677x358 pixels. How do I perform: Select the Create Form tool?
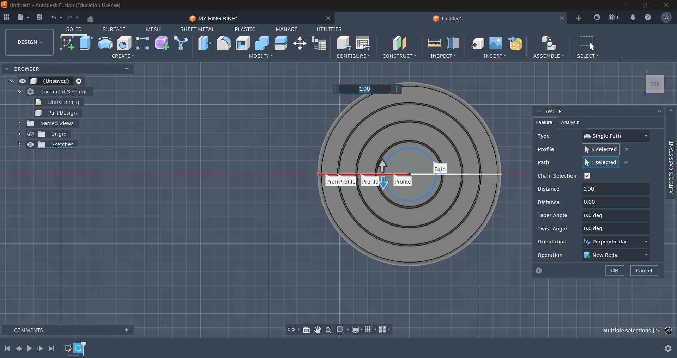162,43
